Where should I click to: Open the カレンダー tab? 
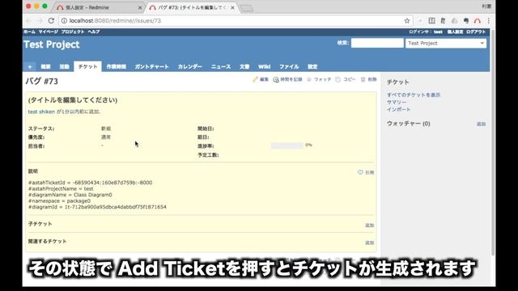(x=190, y=66)
